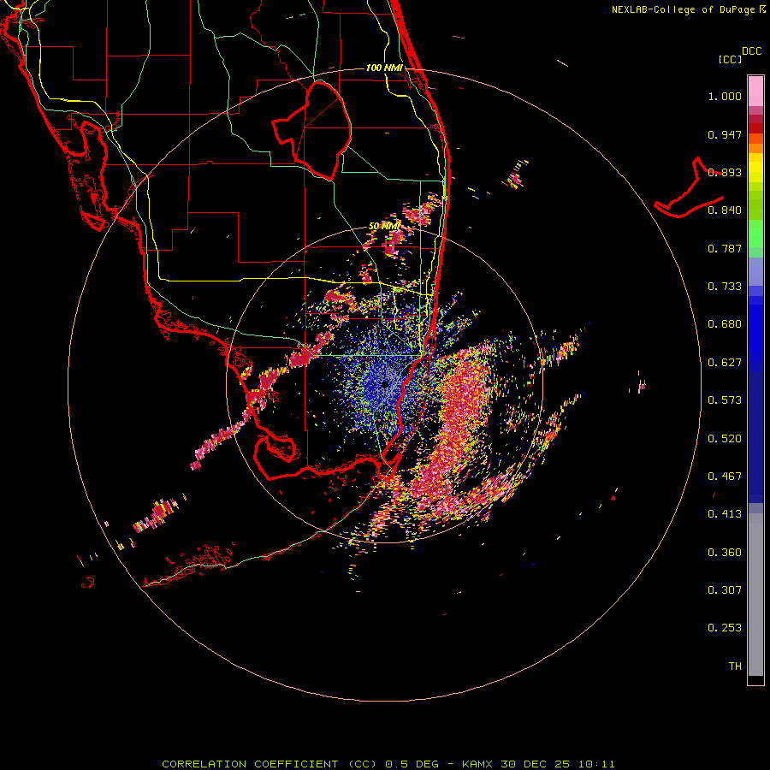Select the 0.253 color scale value

(725, 628)
